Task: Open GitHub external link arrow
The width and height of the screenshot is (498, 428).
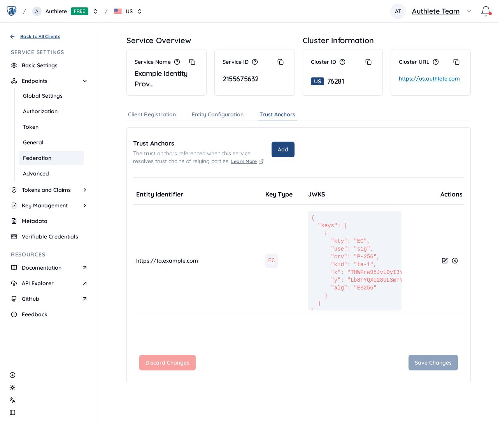Action: tap(85, 299)
